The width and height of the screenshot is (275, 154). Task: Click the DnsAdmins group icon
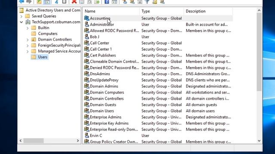click(87, 74)
